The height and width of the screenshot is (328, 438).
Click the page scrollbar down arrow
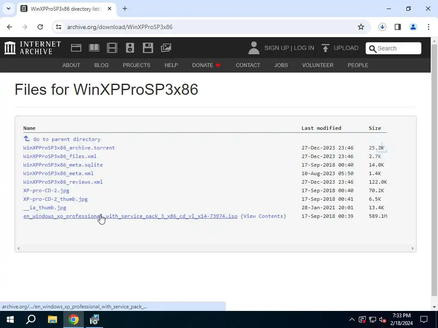point(435,307)
